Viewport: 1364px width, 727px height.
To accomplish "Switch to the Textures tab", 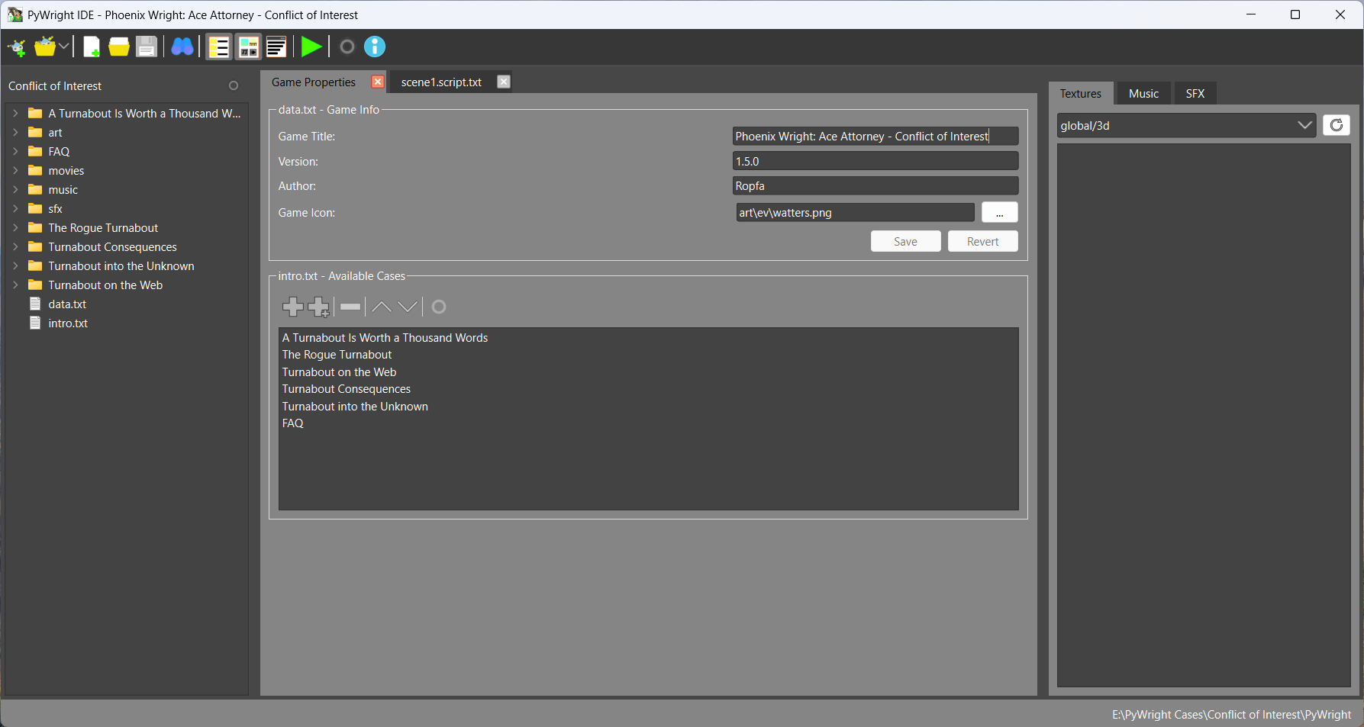I will point(1081,93).
